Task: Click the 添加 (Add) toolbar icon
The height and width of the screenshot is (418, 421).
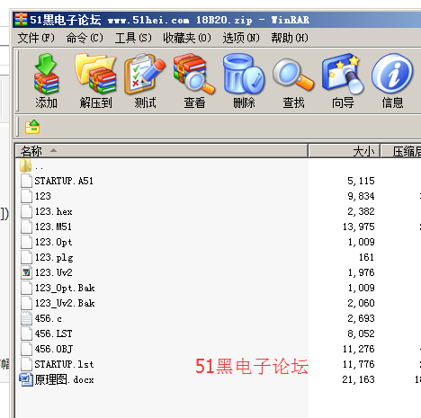Action: pos(46,81)
